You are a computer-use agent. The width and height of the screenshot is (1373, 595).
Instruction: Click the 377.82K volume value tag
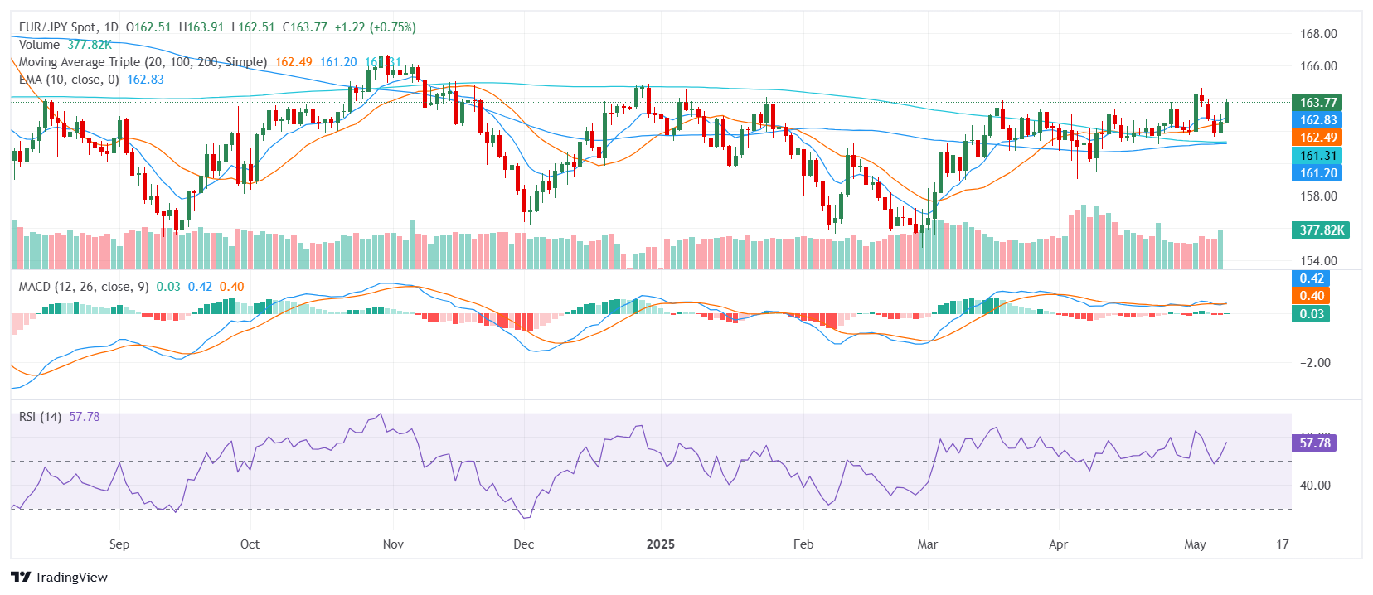1321,230
